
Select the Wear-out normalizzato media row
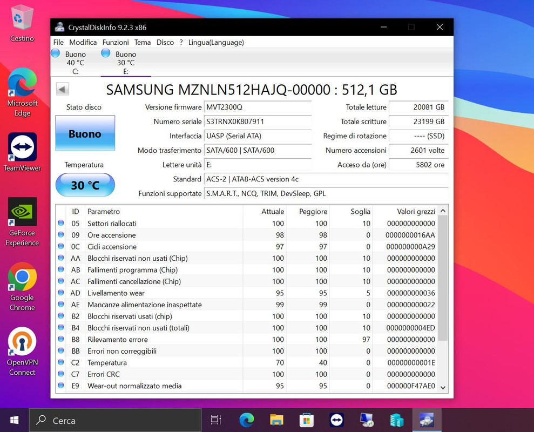247,386
